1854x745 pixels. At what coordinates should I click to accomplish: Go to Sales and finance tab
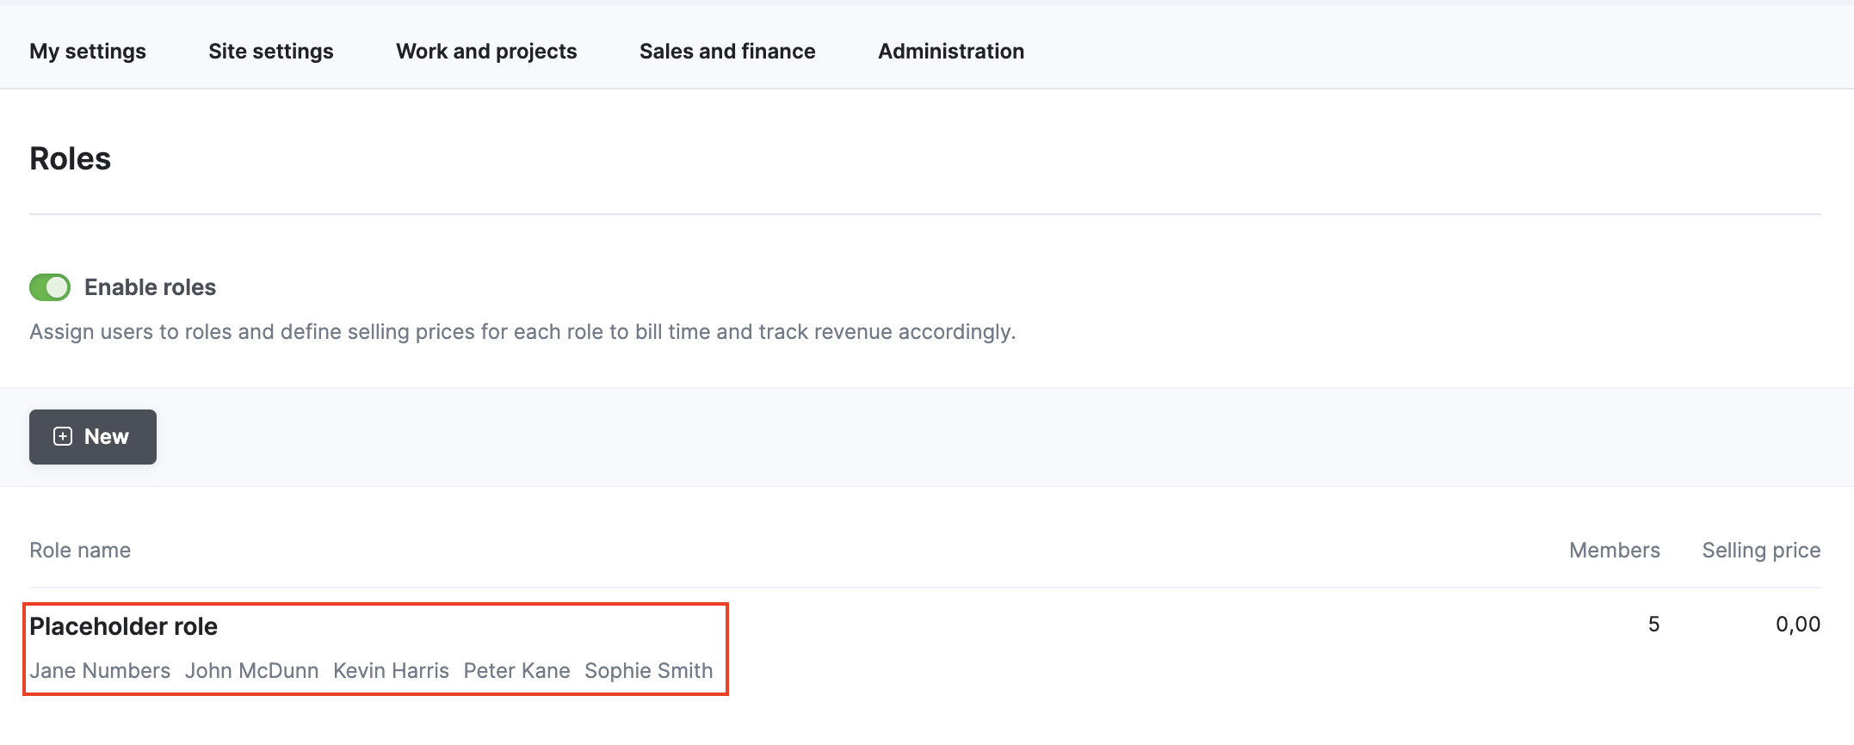tap(727, 52)
